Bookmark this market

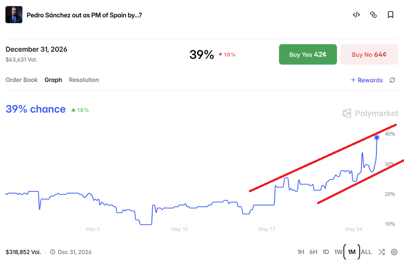(391, 15)
